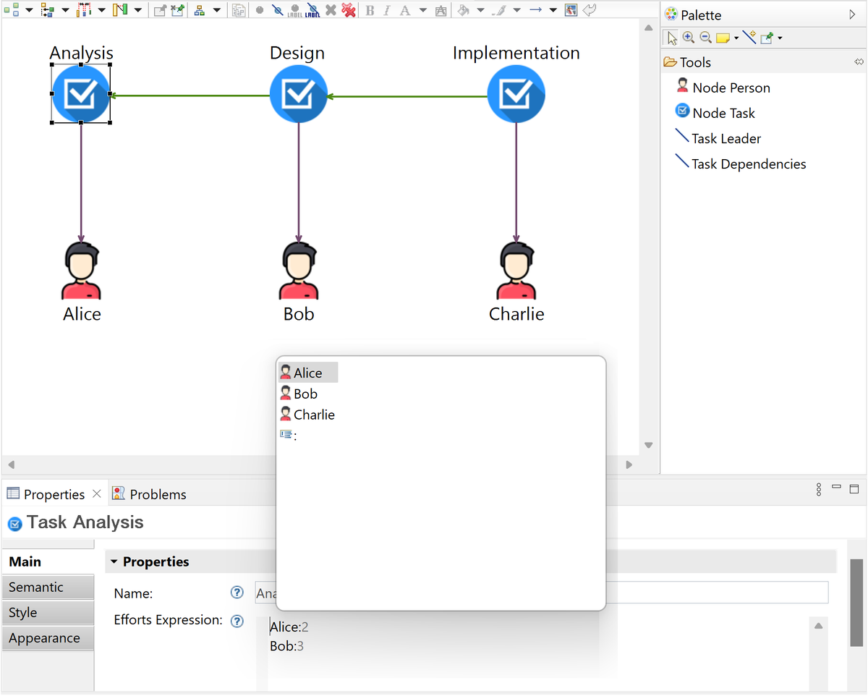Click the pin/unpin diagram elements icon

coord(177,10)
